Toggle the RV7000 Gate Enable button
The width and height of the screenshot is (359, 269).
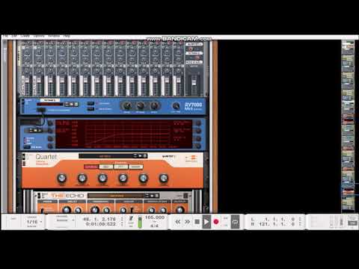90,108
